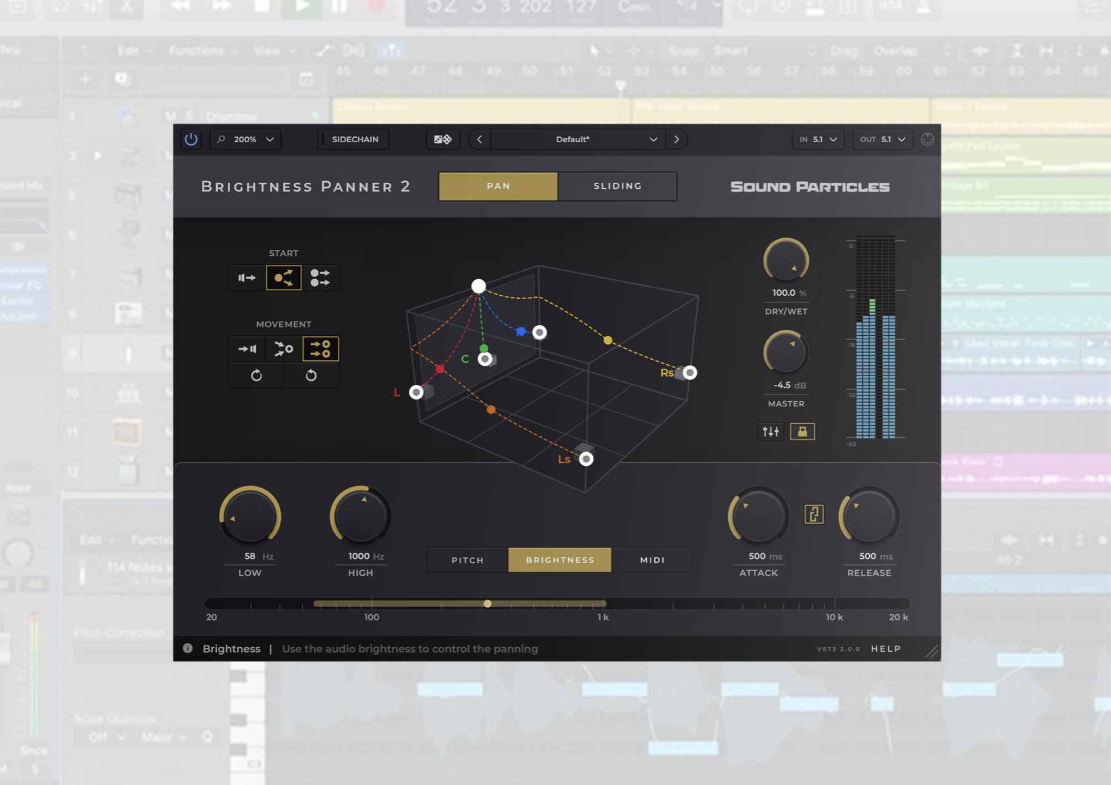The height and width of the screenshot is (785, 1111).
Task: Click the frequency range slider handle
Action: (487, 603)
